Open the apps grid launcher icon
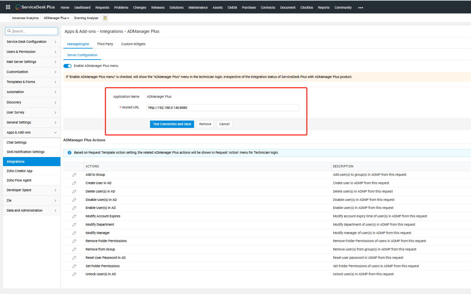This screenshot has width=471, height=294. 8,7
